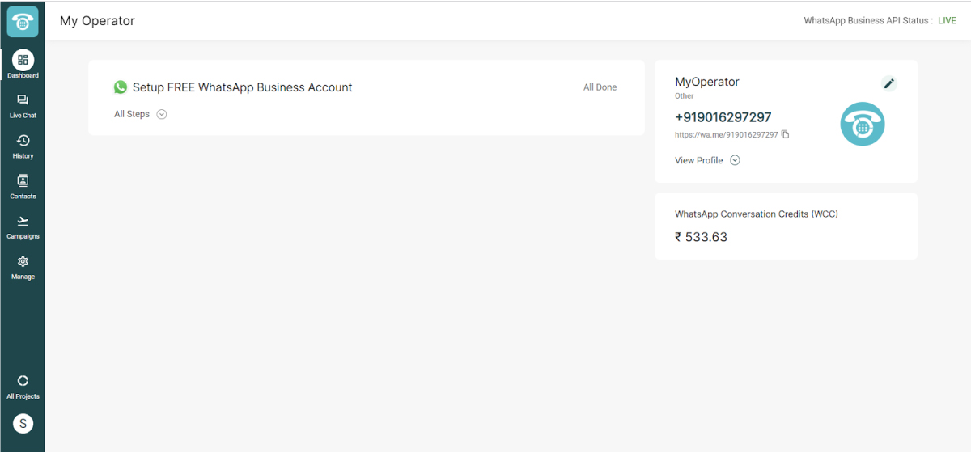Expand the All Steps section
The height and width of the screenshot is (453, 971).
[161, 114]
